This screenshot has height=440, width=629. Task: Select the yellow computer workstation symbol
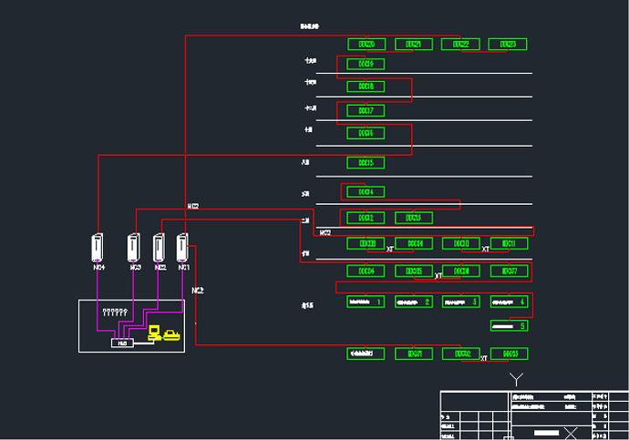pyautogui.click(x=154, y=332)
